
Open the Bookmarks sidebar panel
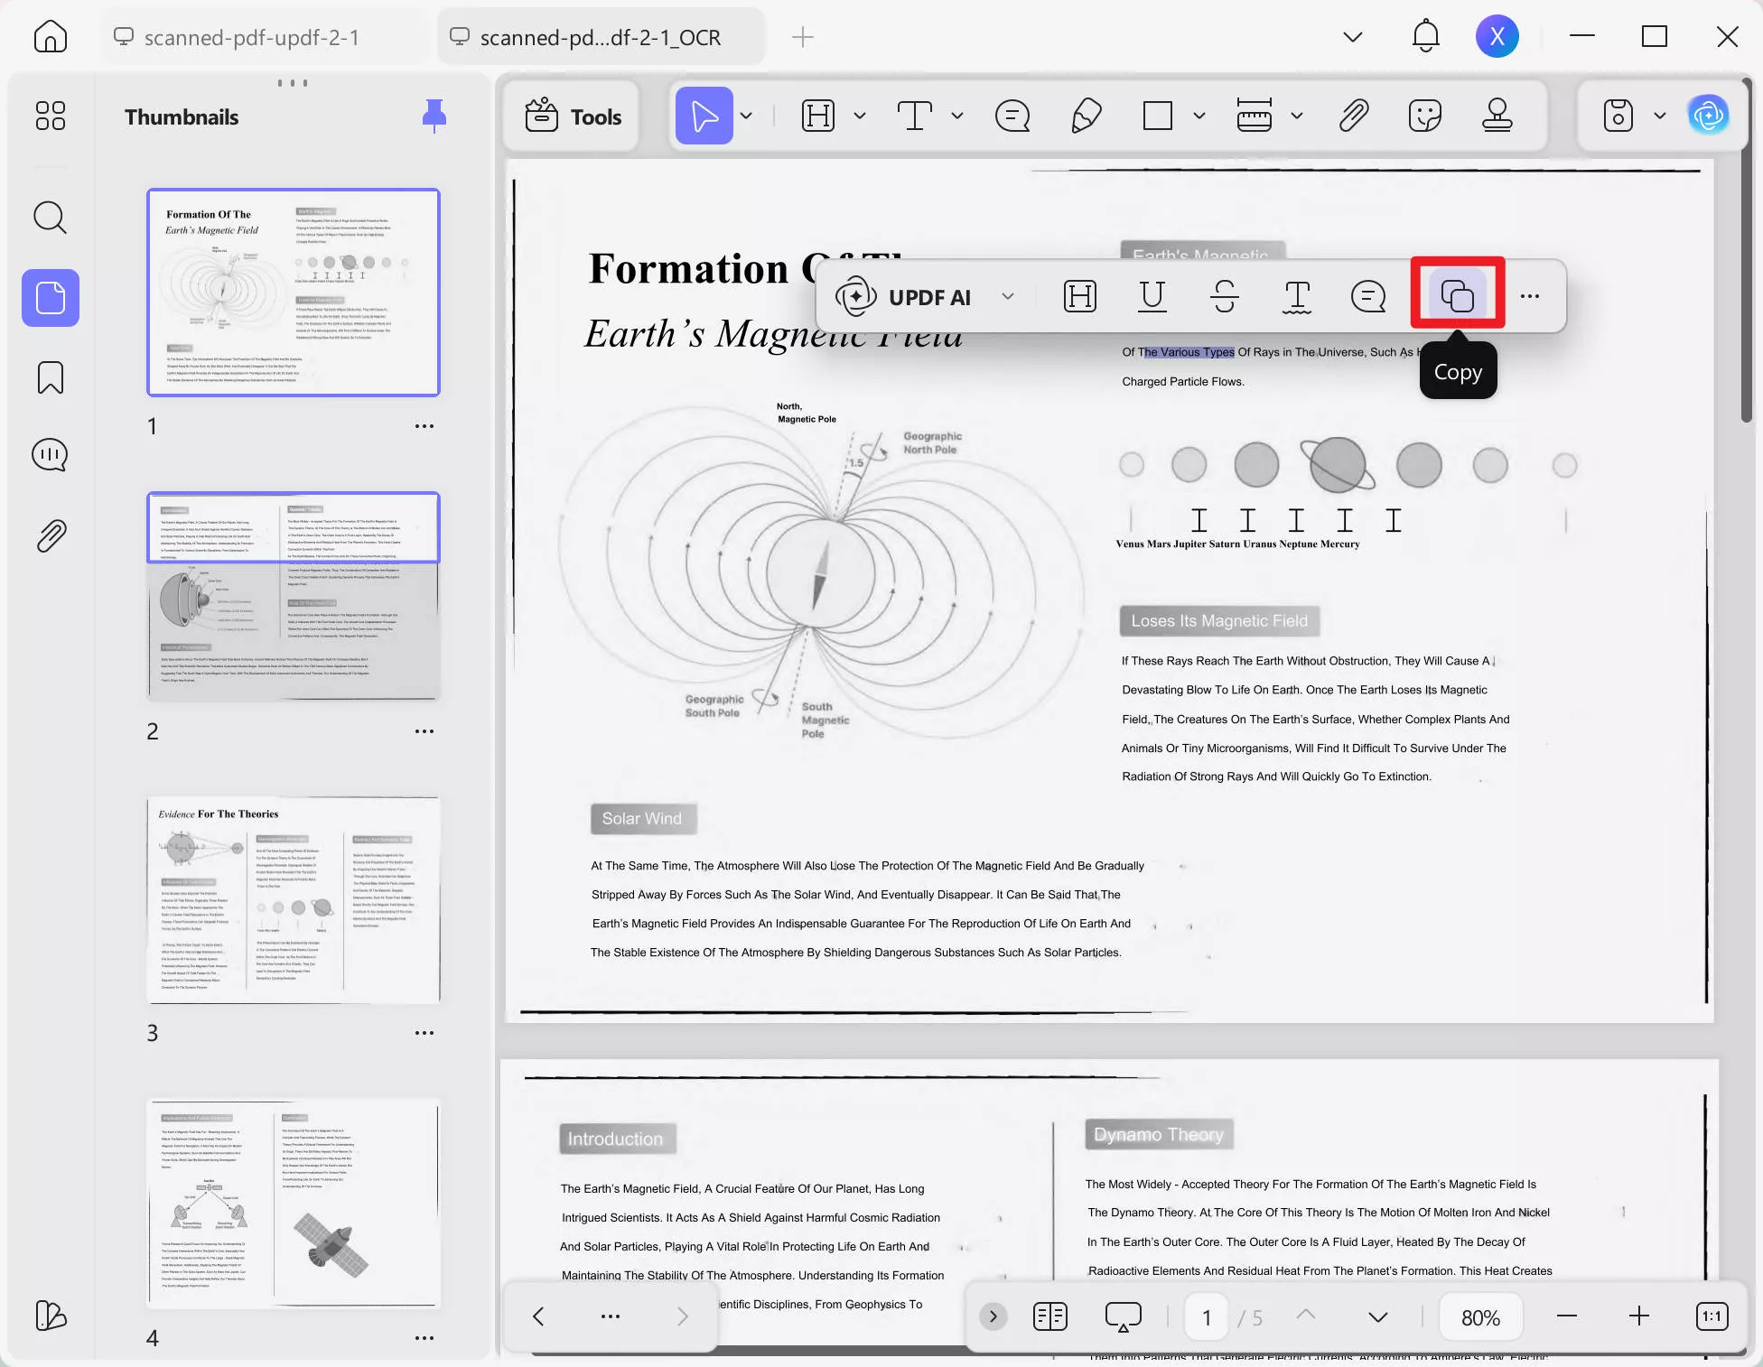click(50, 378)
